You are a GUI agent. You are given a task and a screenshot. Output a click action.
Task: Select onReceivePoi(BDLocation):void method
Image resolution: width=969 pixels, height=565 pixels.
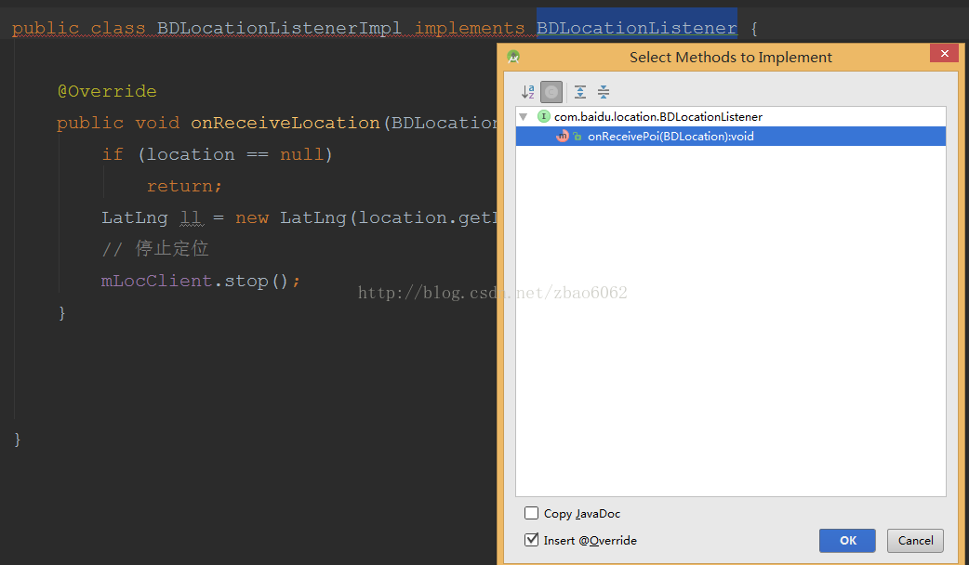point(730,137)
